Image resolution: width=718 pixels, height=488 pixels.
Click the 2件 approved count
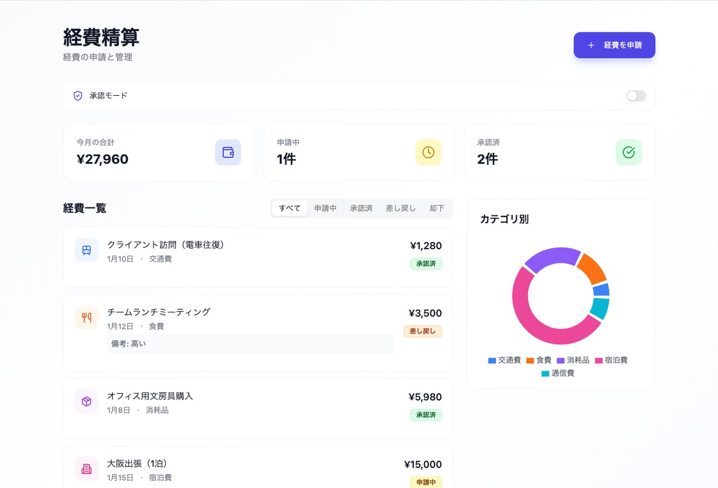coord(487,159)
